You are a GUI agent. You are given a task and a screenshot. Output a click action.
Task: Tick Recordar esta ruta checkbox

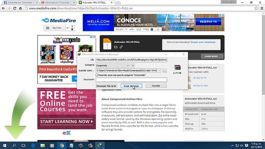97,75
